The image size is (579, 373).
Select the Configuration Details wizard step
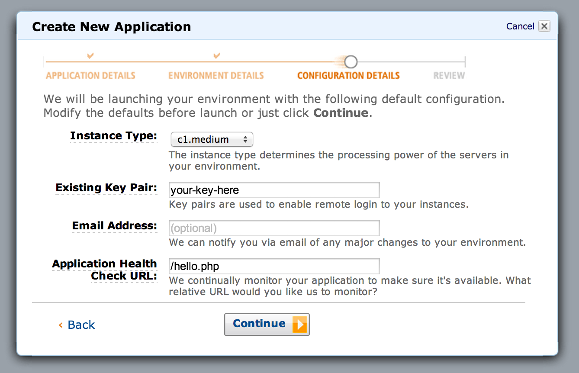click(348, 76)
